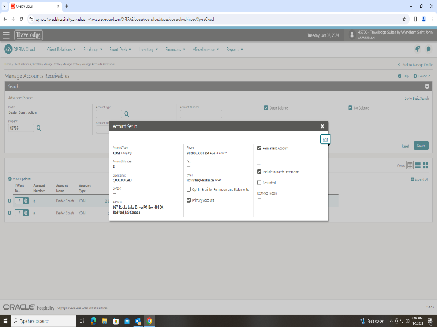The width and height of the screenshot is (437, 327).
Task: Switch to table view layout icon
Action: click(410, 165)
